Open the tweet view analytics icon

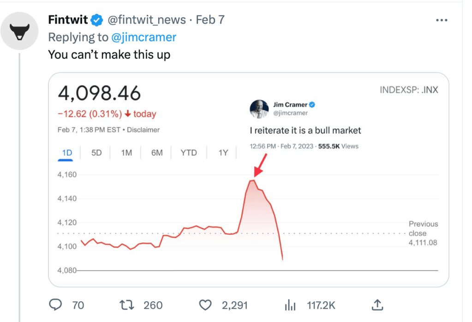pos(290,305)
